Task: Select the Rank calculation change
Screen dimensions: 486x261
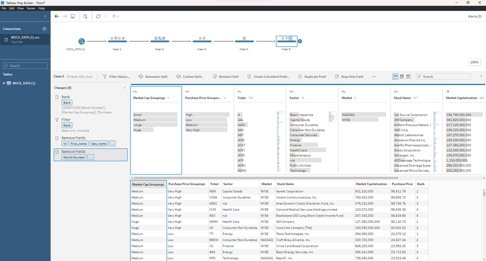Action: pos(90,105)
